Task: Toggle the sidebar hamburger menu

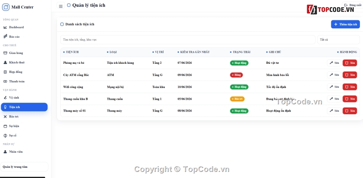Action: coord(61,6)
